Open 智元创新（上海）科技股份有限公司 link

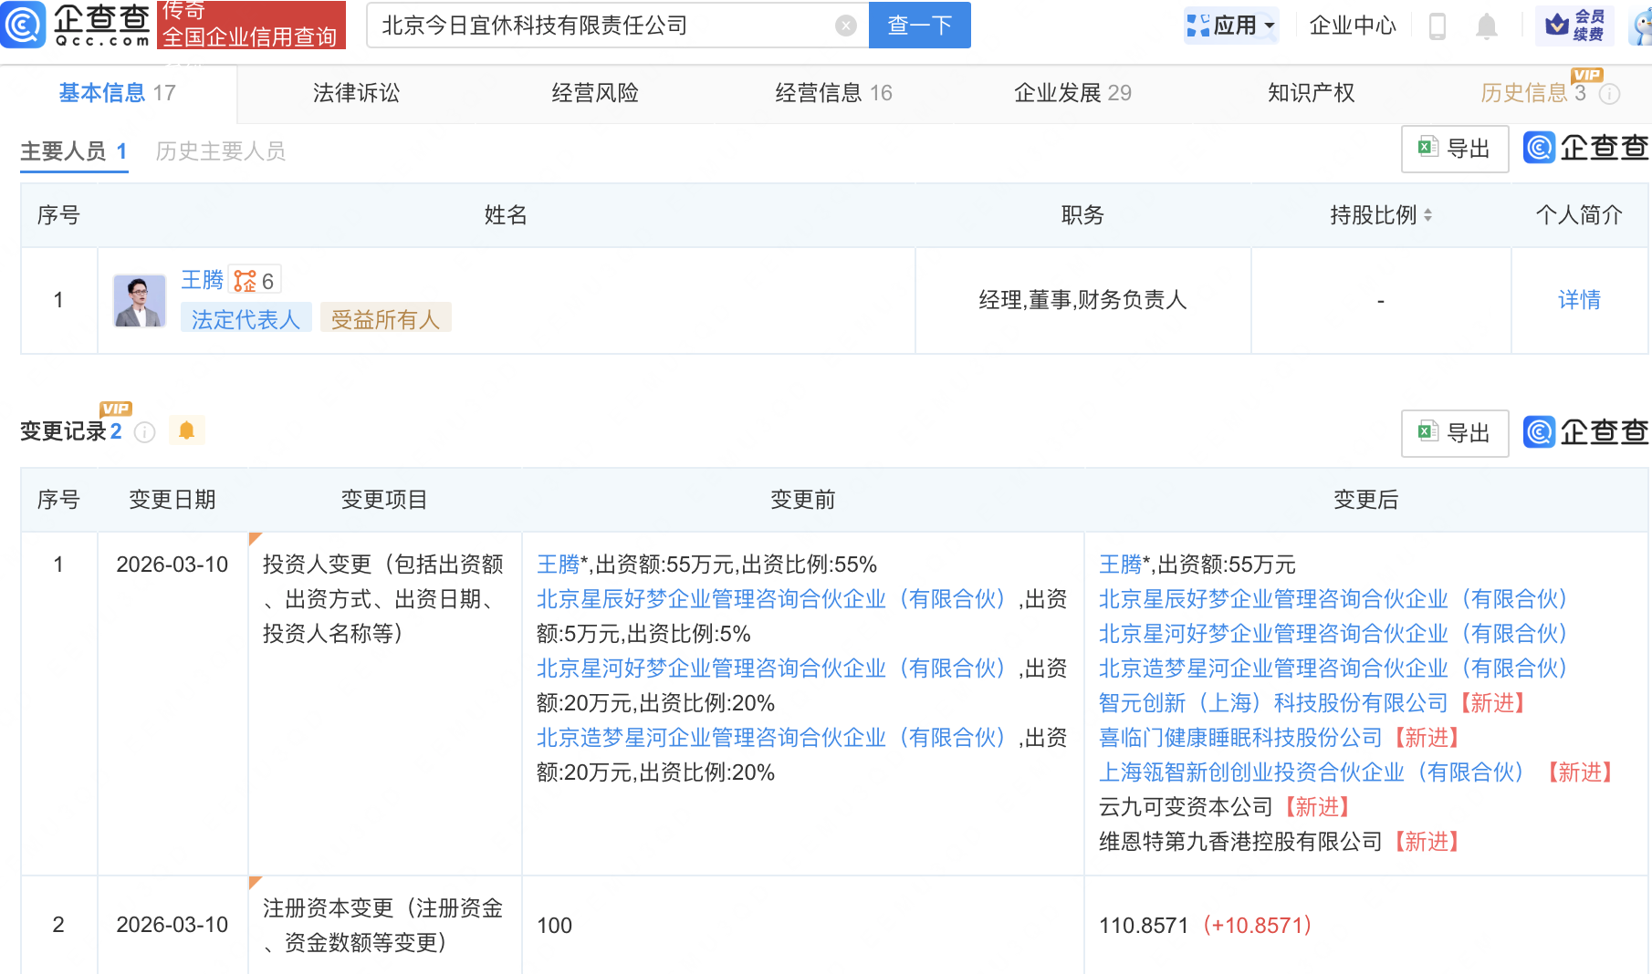1272,703
